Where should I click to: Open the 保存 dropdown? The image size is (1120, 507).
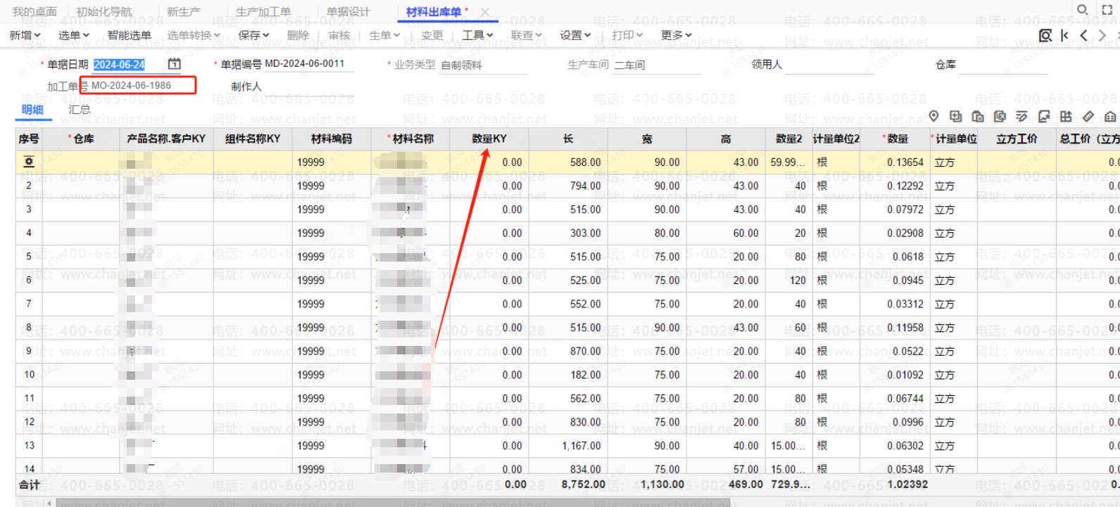click(253, 35)
